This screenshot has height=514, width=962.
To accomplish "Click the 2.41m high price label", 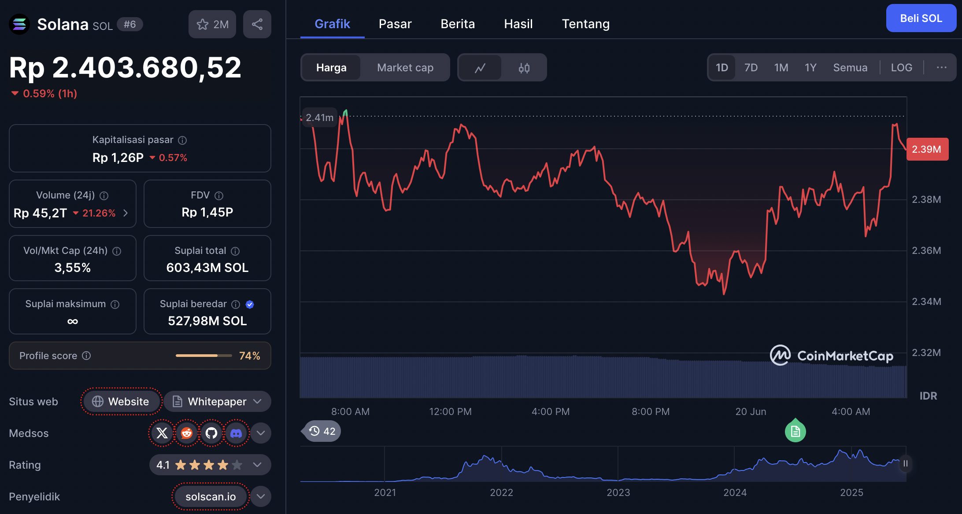I will point(319,117).
